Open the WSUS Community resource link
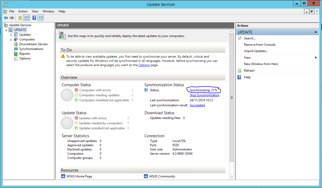 pos(162,176)
